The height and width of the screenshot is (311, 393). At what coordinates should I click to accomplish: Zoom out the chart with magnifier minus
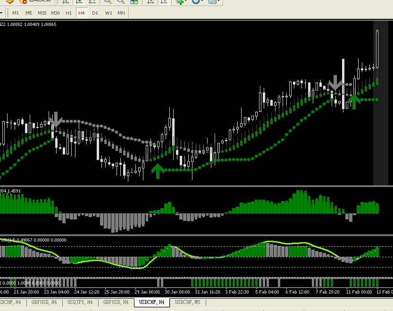tap(121, 1)
